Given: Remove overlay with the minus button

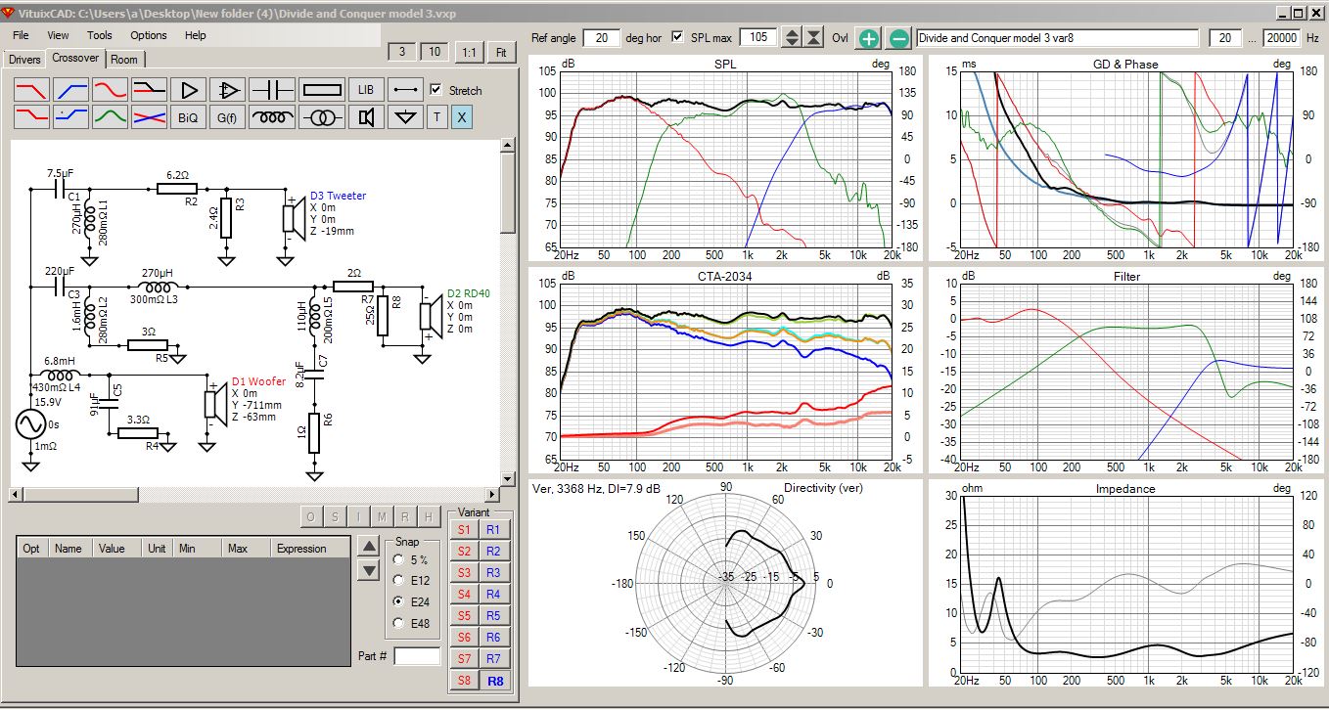Looking at the screenshot, I should point(898,38).
